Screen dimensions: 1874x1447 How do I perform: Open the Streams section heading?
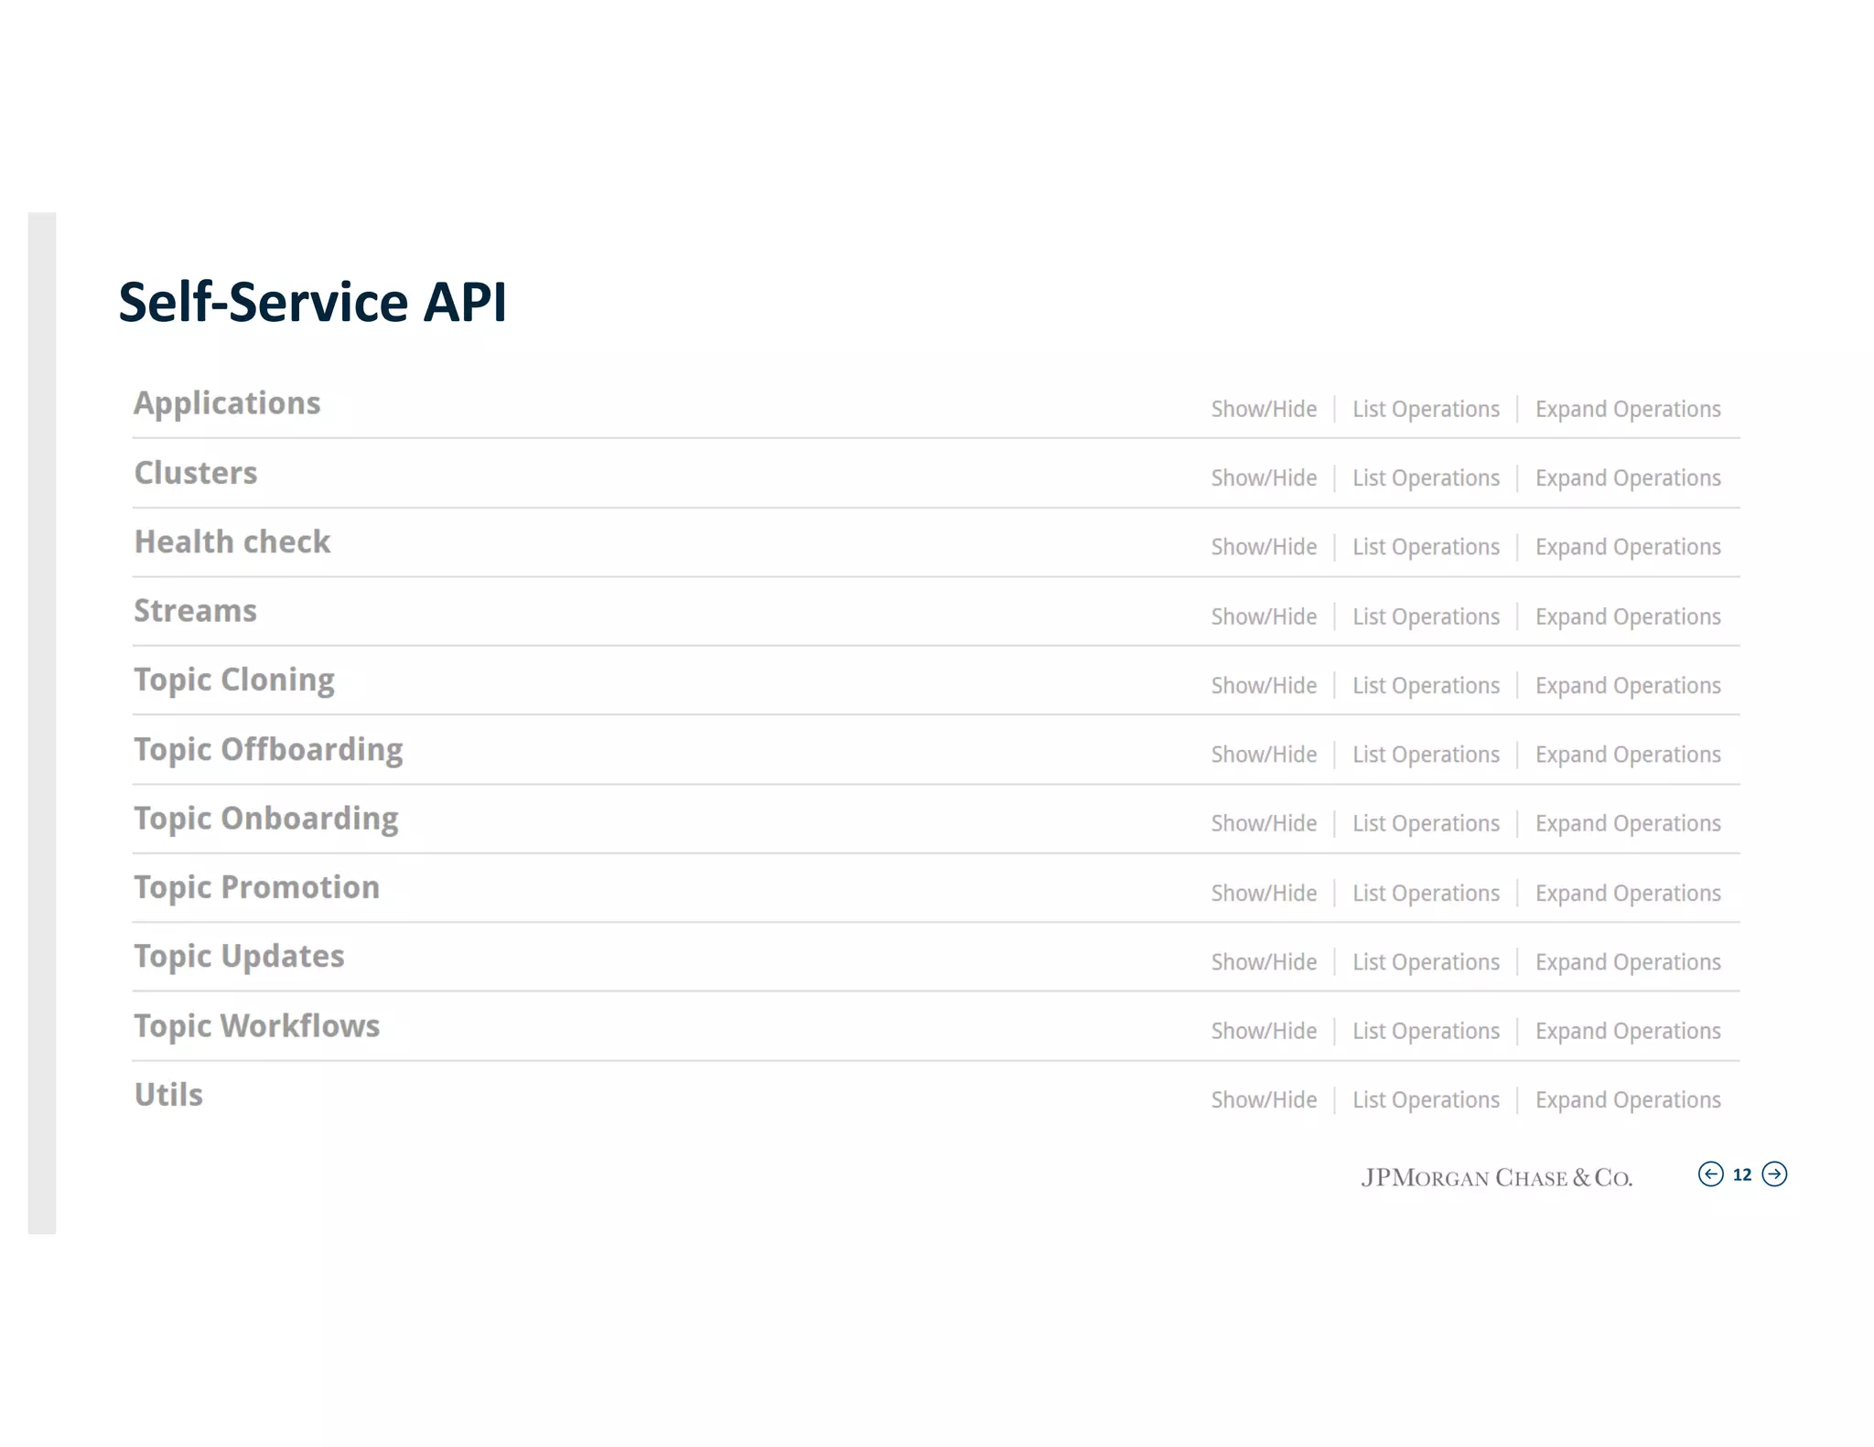[195, 611]
